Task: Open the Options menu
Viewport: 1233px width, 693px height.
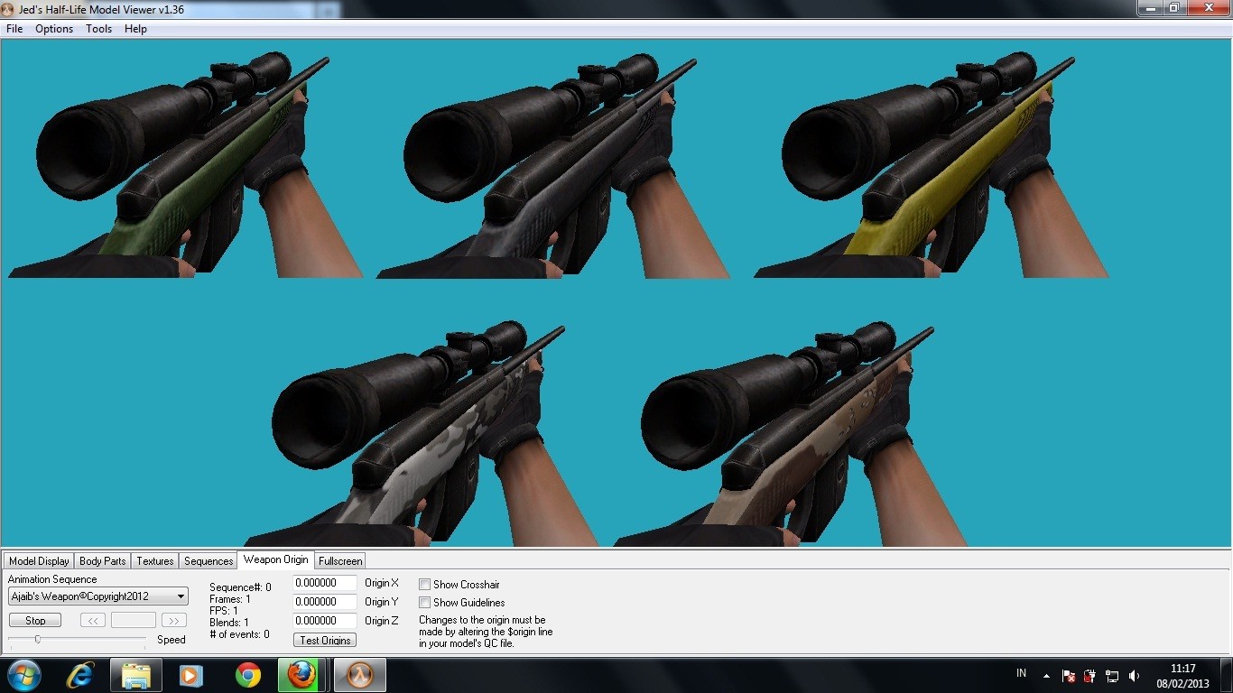Action: pos(53,28)
